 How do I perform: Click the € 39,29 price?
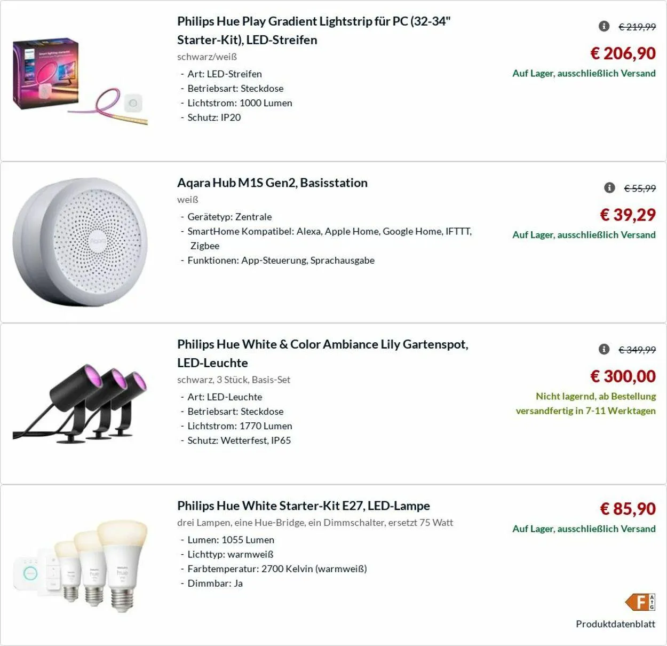628,215
